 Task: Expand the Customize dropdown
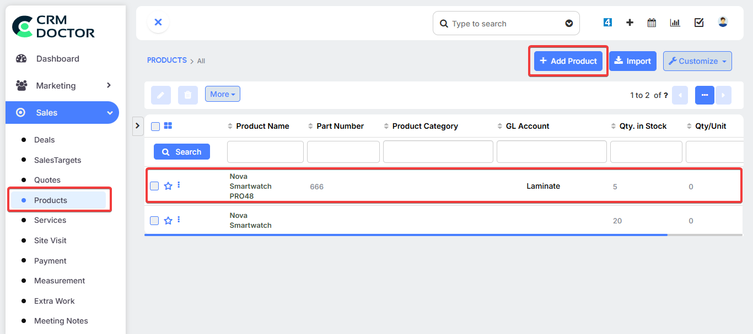pyautogui.click(x=697, y=61)
